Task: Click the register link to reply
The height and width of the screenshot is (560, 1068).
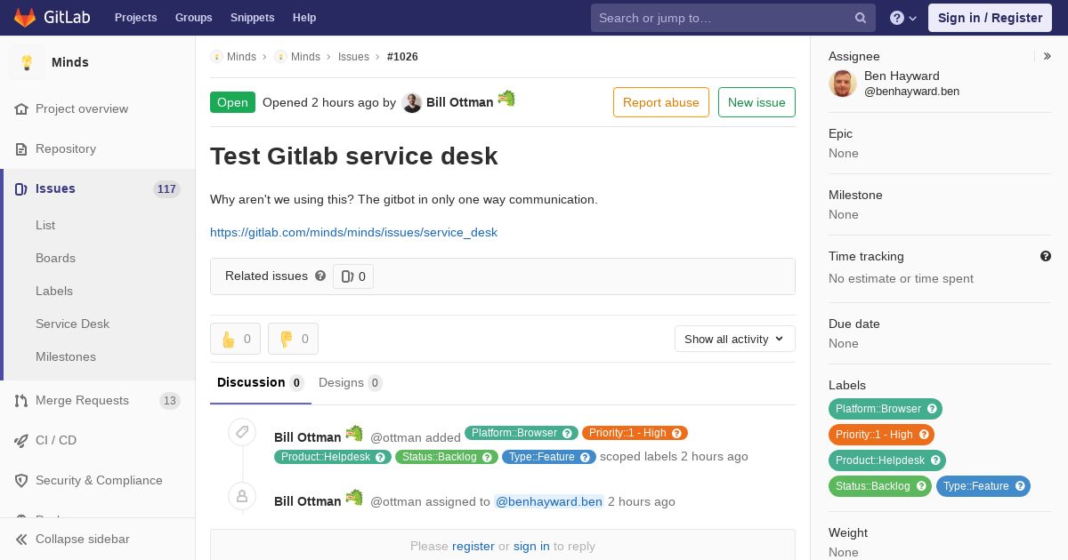Action: (x=473, y=546)
